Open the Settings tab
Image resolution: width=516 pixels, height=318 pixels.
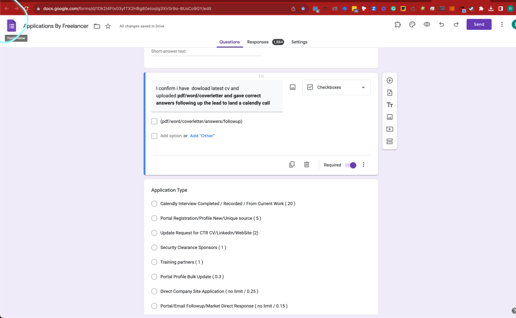(x=299, y=42)
